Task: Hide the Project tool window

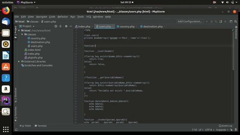Action: (x=71, y=26)
